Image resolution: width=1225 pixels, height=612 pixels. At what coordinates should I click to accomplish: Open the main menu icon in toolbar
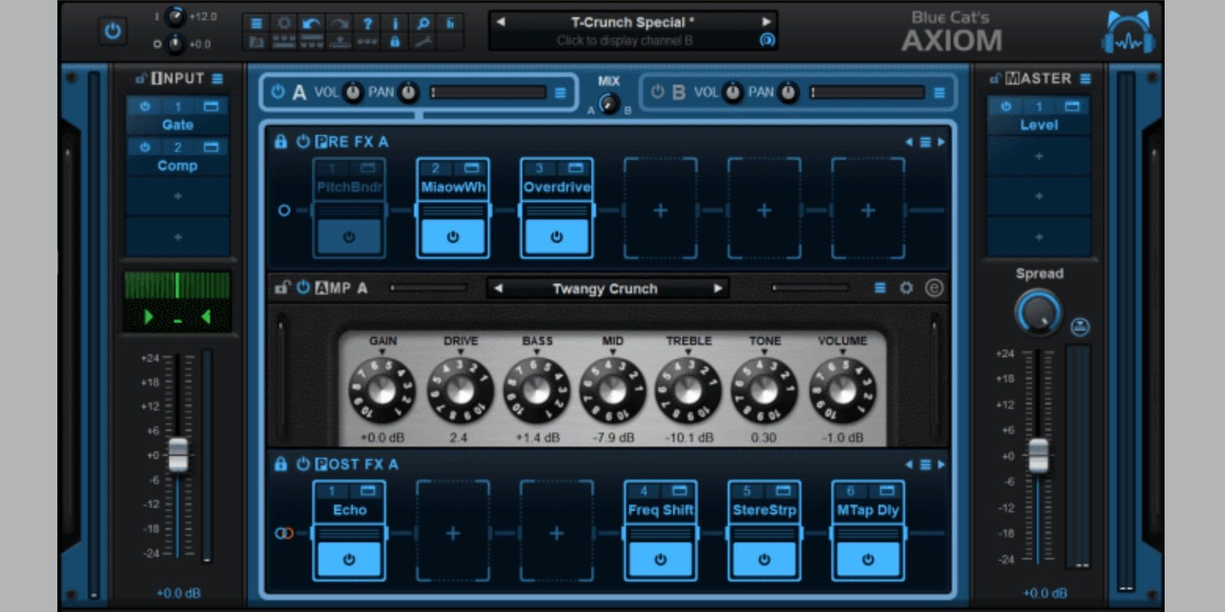256,23
